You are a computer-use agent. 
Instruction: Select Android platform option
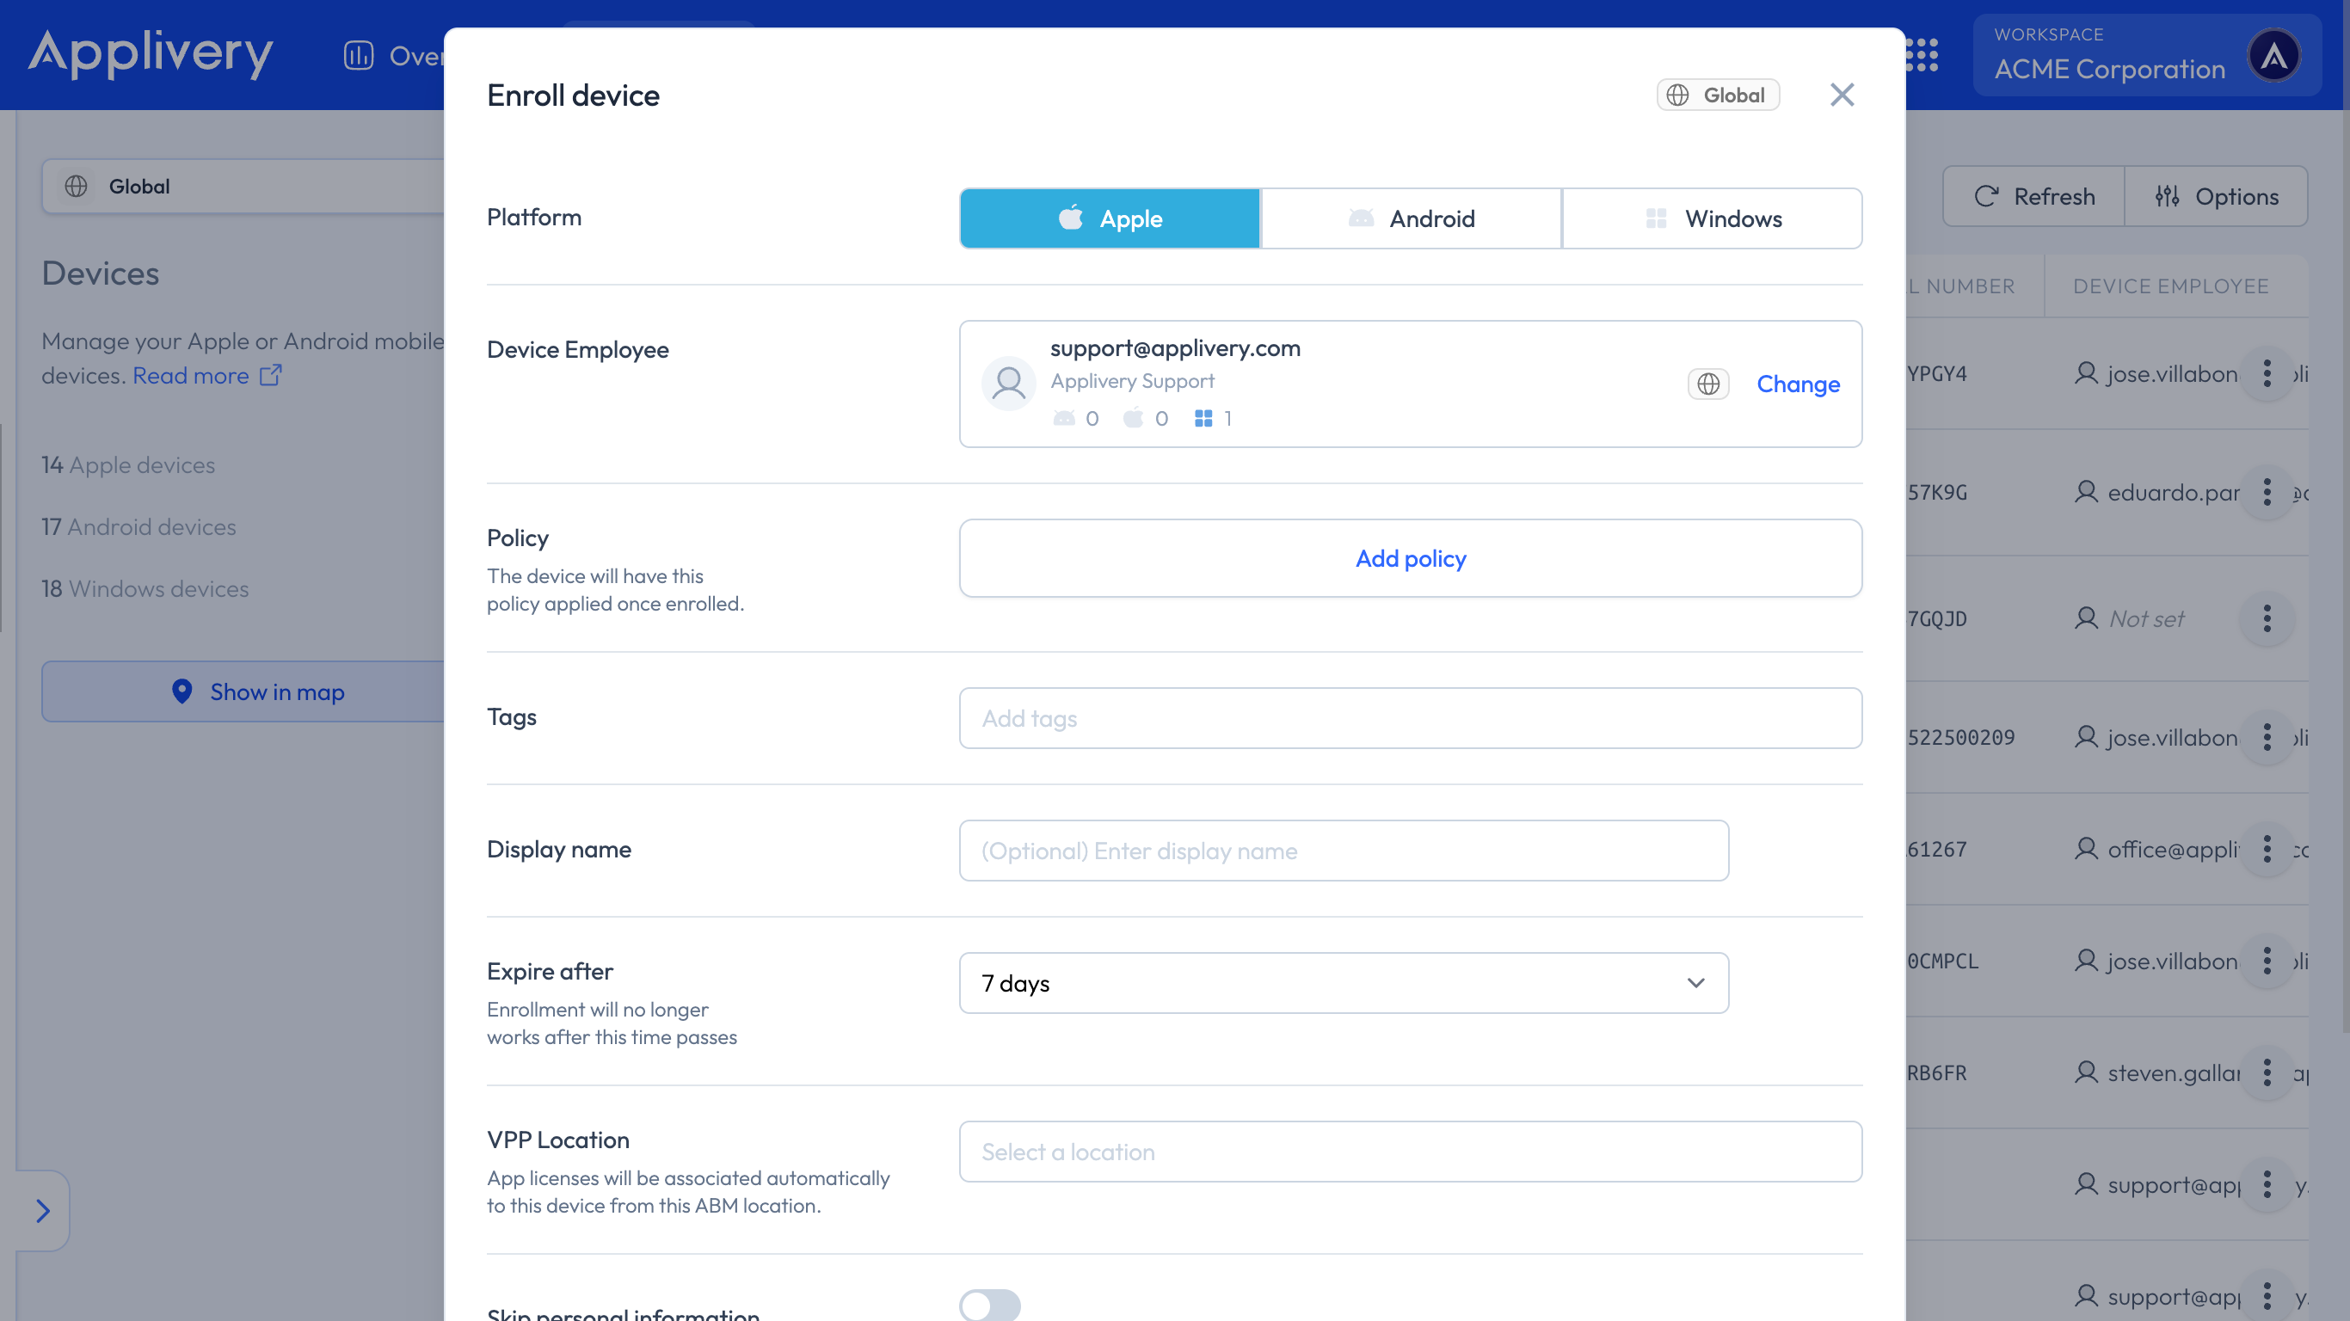click(x=1411, y=219)
